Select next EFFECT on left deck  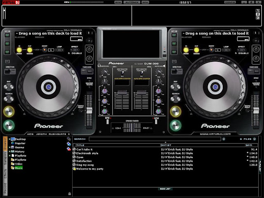[78, 50]
